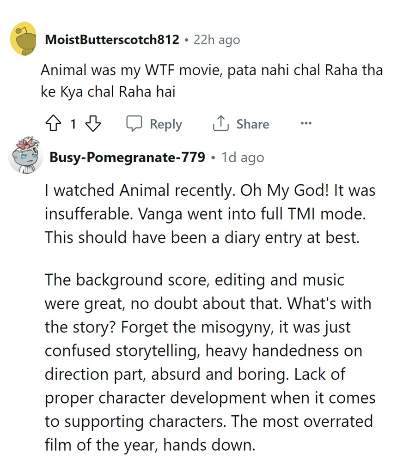Visit Busy-Pomegranate-779's profile via username
The image size is (397, 460).
click(127, 157)
